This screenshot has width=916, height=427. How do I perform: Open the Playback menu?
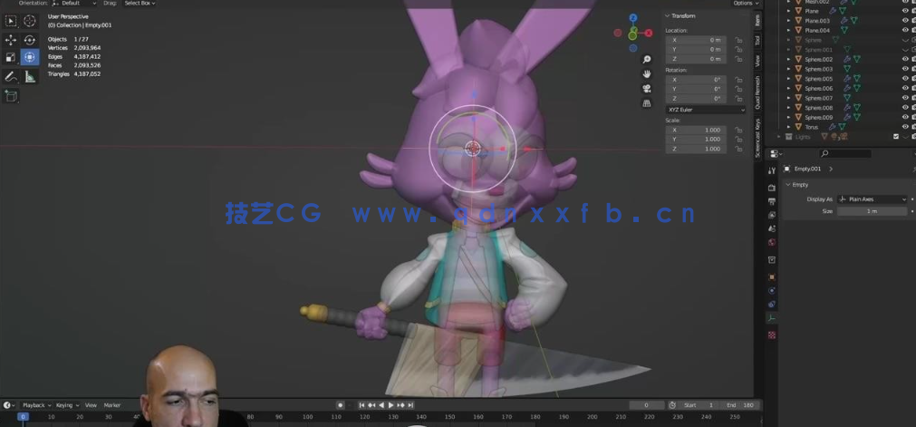(35, 405)
